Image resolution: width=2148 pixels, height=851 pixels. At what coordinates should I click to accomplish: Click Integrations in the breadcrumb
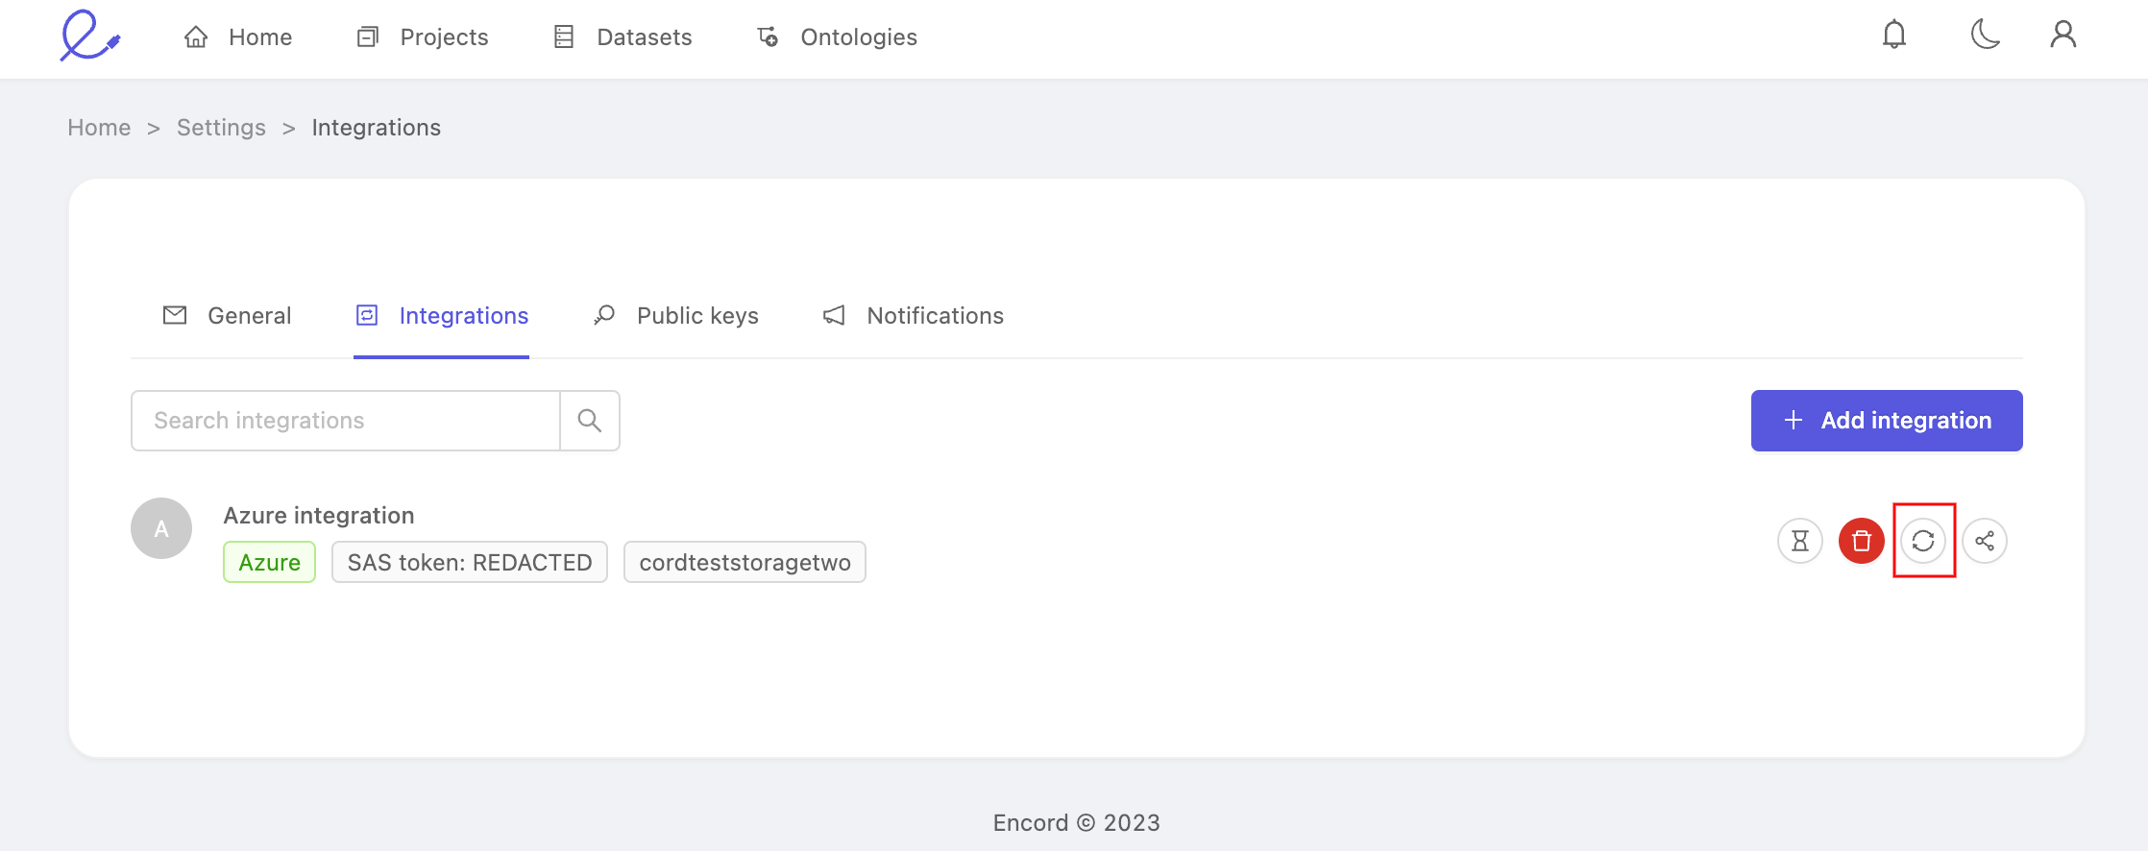pos(377,128)
